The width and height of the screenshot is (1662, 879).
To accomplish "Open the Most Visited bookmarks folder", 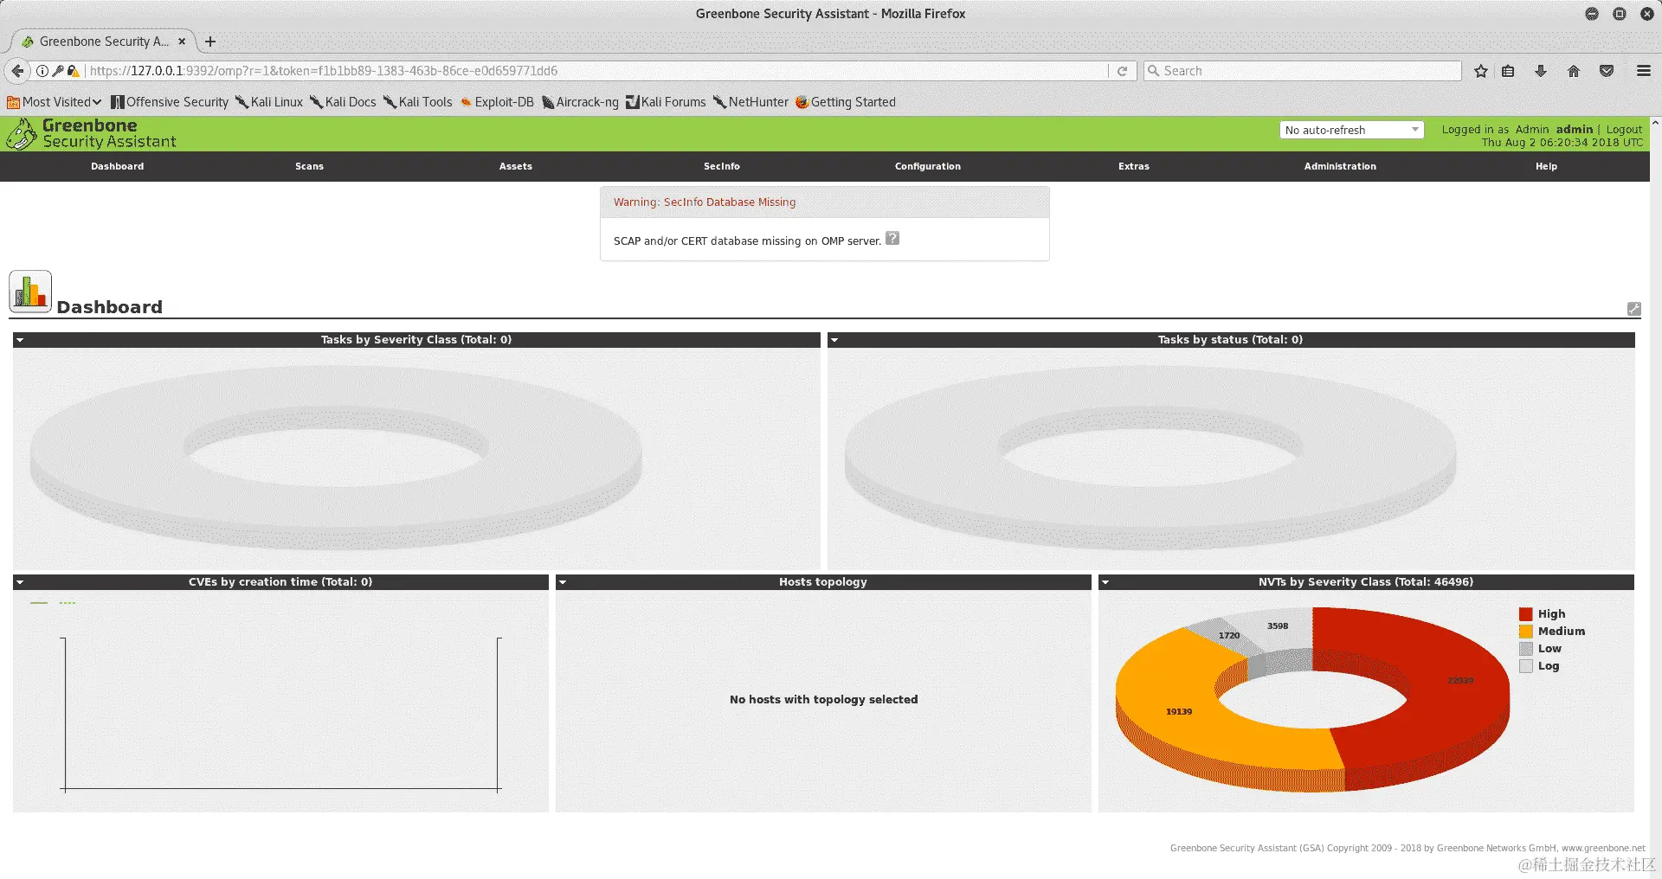I will point(54,102).
